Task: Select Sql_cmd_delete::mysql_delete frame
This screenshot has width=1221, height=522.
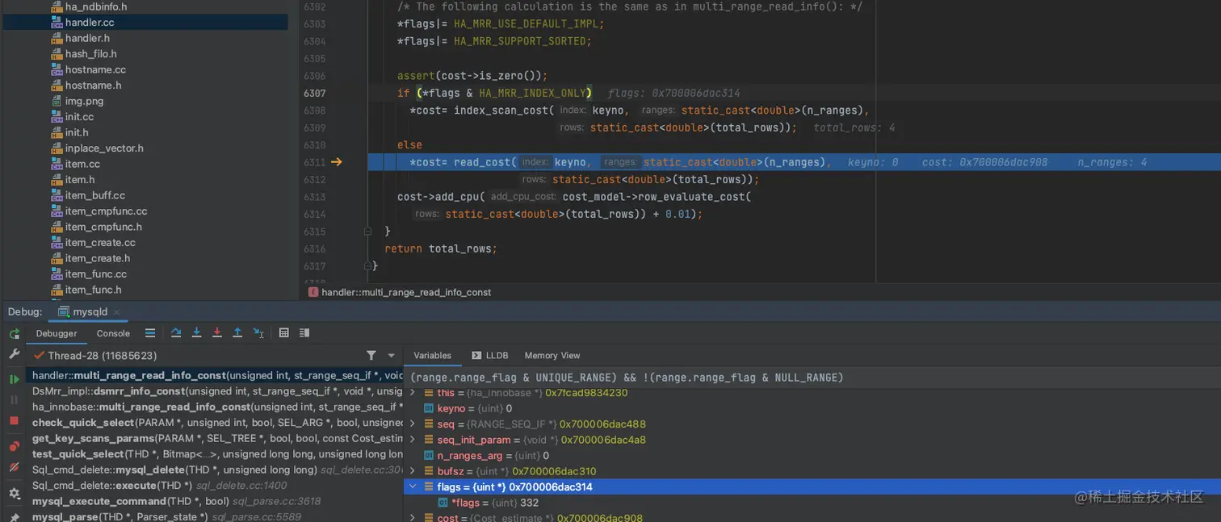Action: point(215,470)
